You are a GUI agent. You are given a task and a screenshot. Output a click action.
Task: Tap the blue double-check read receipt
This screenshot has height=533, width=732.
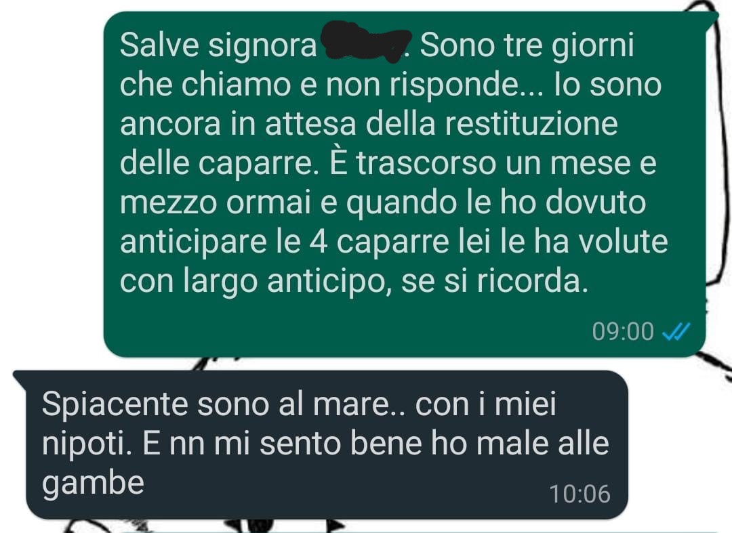(x=676, y=332)
